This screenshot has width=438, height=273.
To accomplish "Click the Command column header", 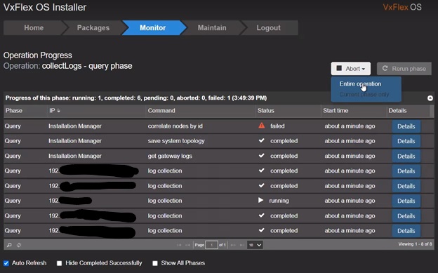I will point(161,111).
